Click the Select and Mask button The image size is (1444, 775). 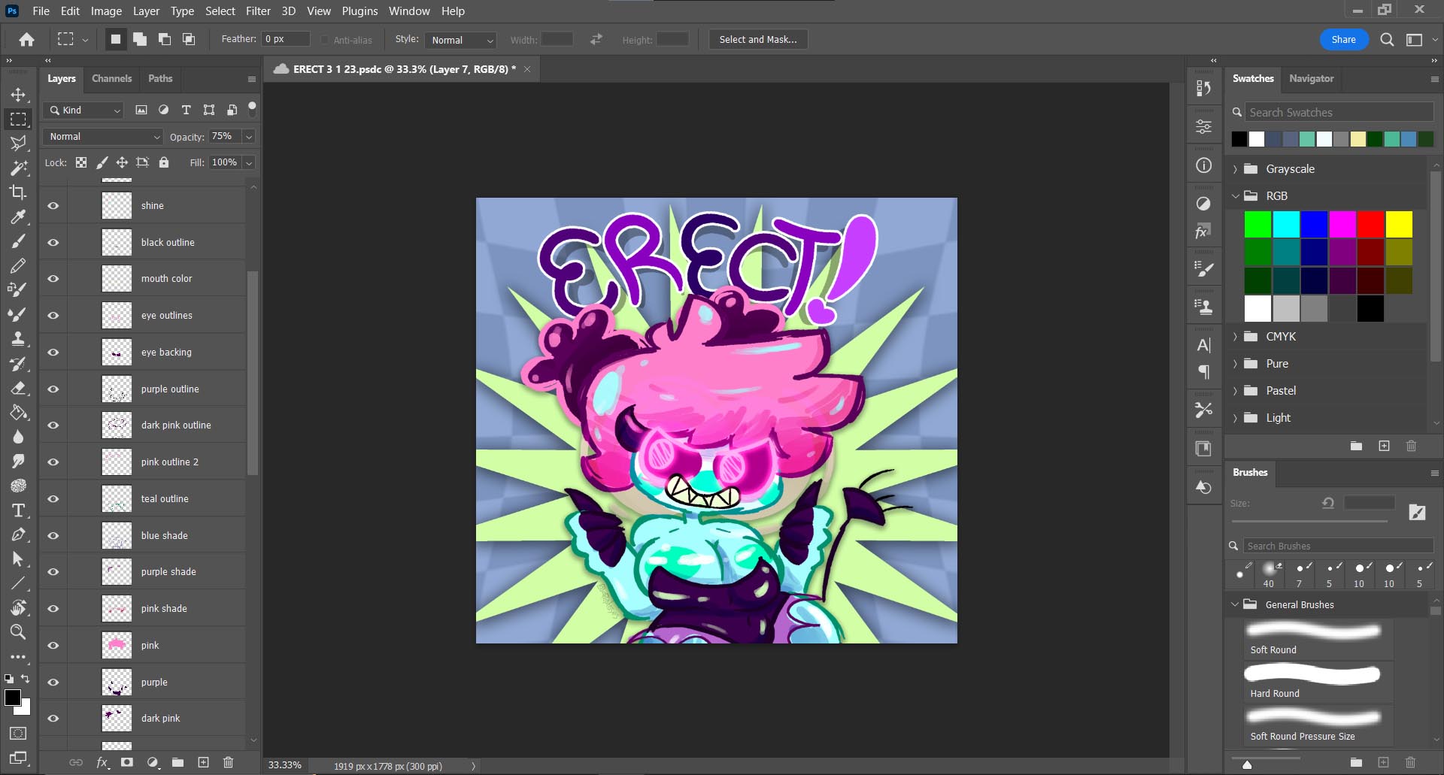(757, 40)
